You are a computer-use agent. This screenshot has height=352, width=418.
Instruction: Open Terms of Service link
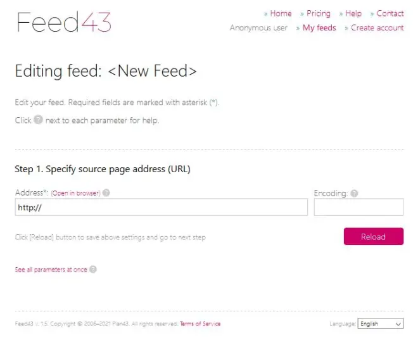tap(200, 324)
